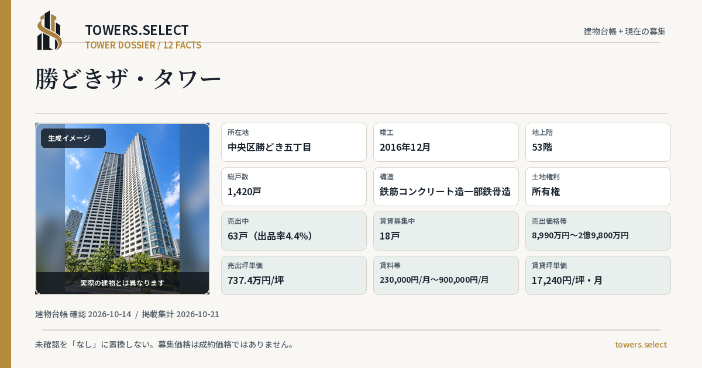Click the 勝どきザ・タワー title heading
Viewport: 702px width, 368px height.
coord(128,79)
